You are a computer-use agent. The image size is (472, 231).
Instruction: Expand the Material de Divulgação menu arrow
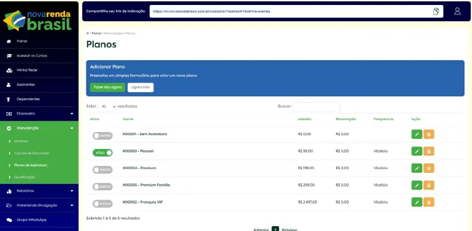pos(71,205)
